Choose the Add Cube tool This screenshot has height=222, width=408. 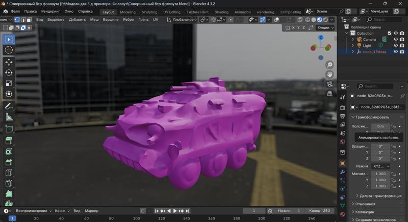pos(9,129)
